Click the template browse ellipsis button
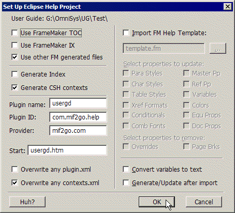 pyautogui.click(x=218, y=48)
